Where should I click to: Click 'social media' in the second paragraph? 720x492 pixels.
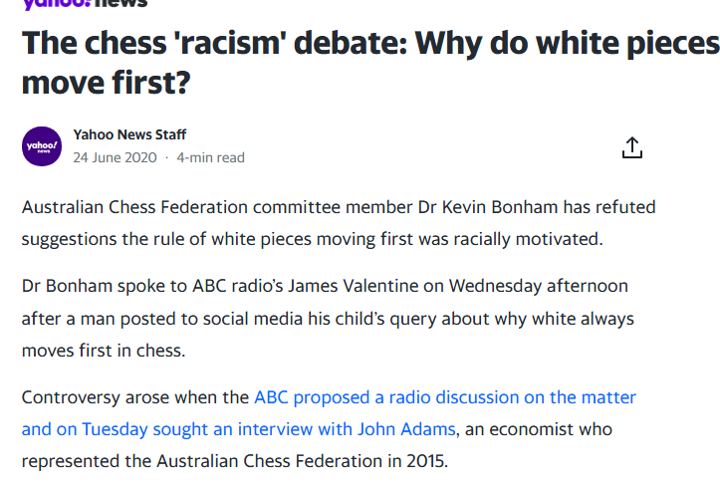tap(253, 319)
